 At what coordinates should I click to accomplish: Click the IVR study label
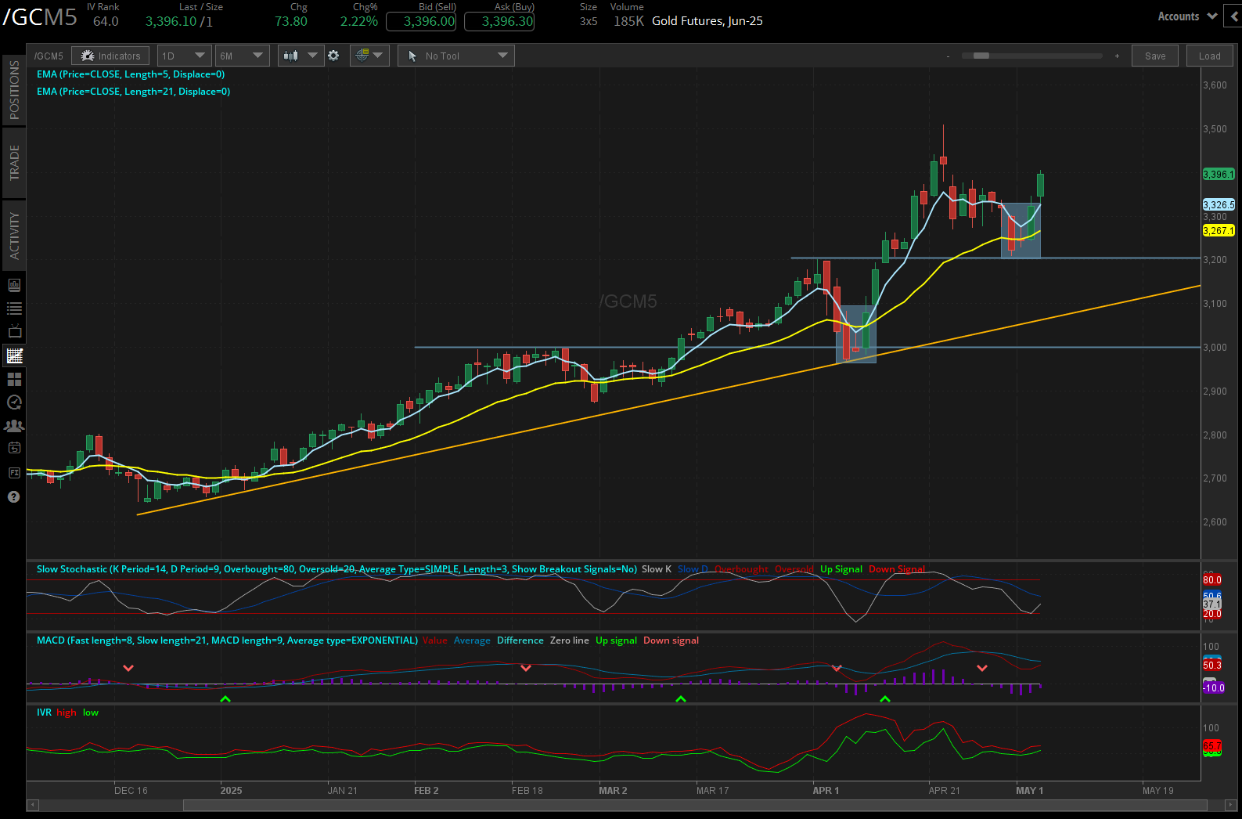44,713
